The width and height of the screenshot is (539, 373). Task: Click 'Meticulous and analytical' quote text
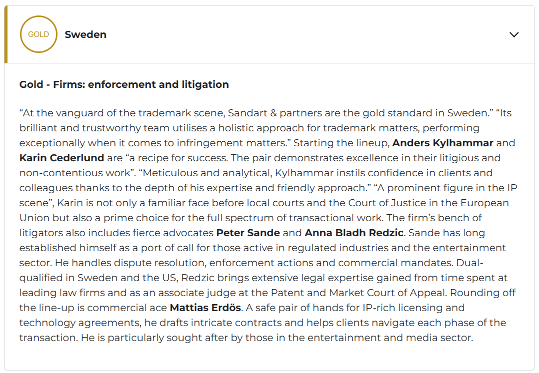click(x=207, y=173)
